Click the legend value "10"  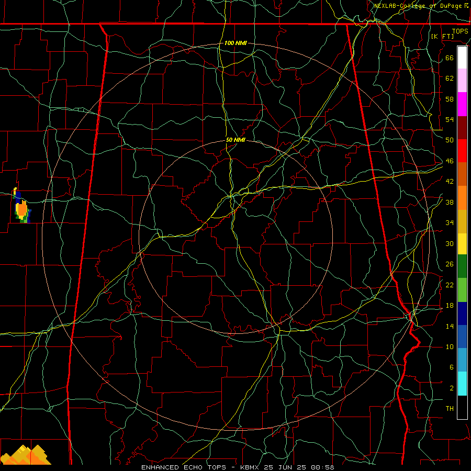coord(450,346)
